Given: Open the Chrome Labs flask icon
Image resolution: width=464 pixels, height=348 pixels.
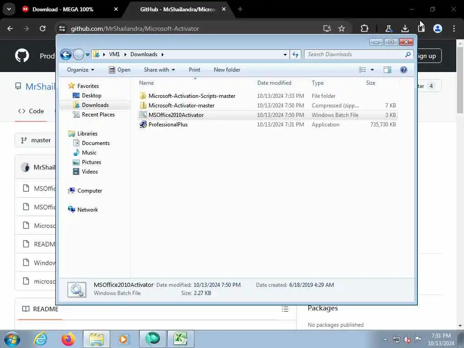Looking at the screenshot, I should tap(388, 29).
